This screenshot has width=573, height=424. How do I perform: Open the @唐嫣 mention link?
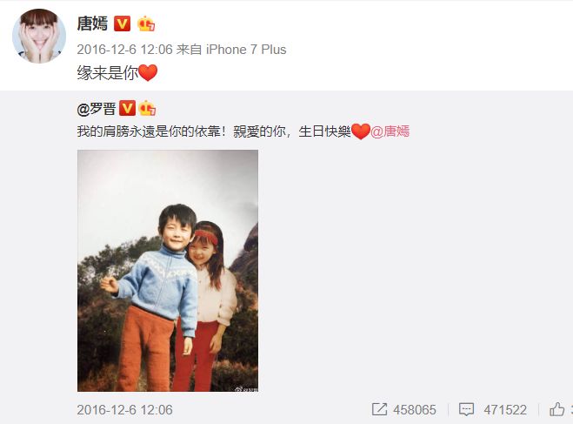(x=390, y=131)
